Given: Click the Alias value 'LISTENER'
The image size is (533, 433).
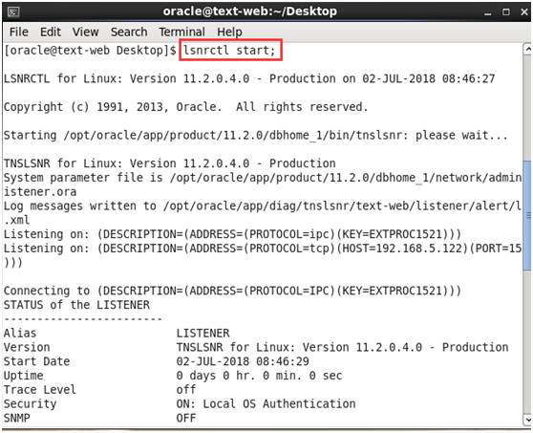Looking at the screenshot, I should [203, 333].
